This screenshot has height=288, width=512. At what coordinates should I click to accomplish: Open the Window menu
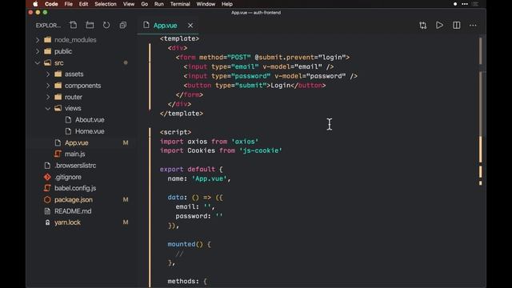206,4
